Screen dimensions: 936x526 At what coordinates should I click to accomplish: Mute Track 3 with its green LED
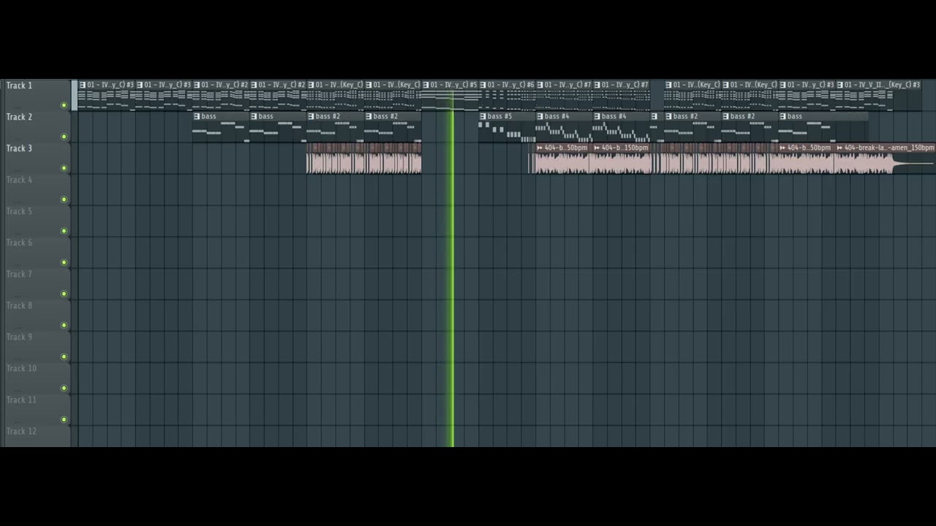tap(64, 168)
